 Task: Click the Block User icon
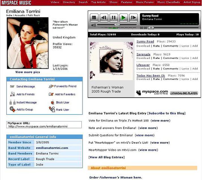(52, 102)
